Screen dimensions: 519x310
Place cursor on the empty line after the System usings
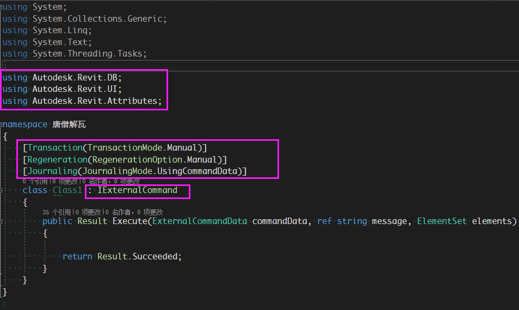coord(260,65)
